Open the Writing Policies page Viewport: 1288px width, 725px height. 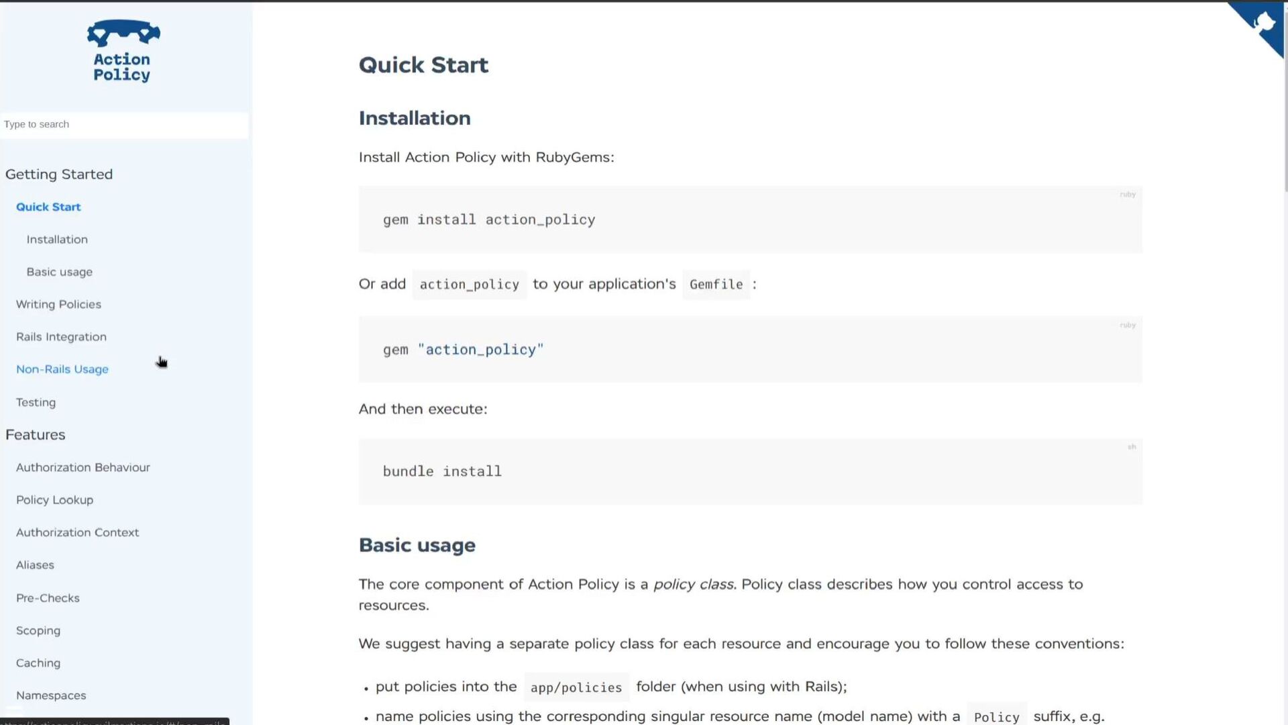point(58,304)
